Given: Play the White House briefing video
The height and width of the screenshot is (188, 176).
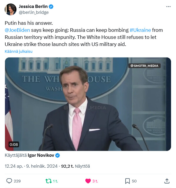Looking at the screenshot, I should click(88, 104).
